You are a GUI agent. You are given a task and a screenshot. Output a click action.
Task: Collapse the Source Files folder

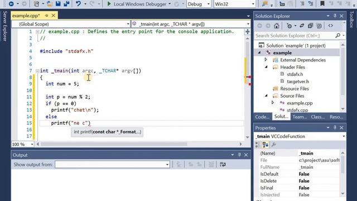tap(266, 95)
